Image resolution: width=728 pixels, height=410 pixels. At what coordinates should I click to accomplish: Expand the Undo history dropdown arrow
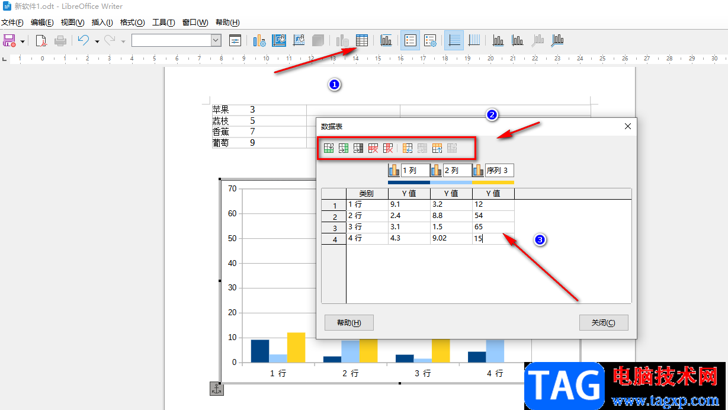(x=97, y=41)
